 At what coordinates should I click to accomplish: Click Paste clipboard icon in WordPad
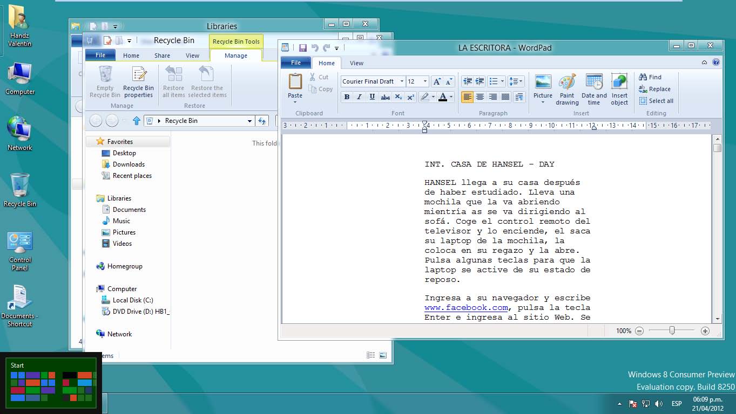295,82
